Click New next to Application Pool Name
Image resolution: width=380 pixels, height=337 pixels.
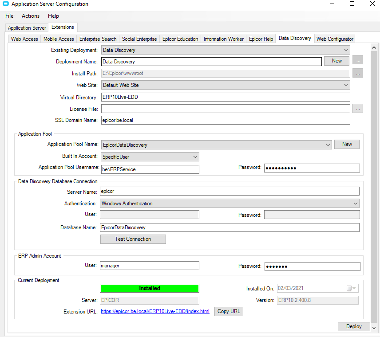347,144
